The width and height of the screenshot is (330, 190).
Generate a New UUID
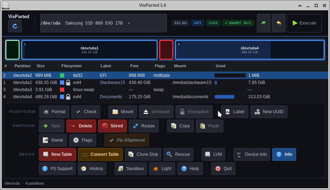tap(269, 112)
